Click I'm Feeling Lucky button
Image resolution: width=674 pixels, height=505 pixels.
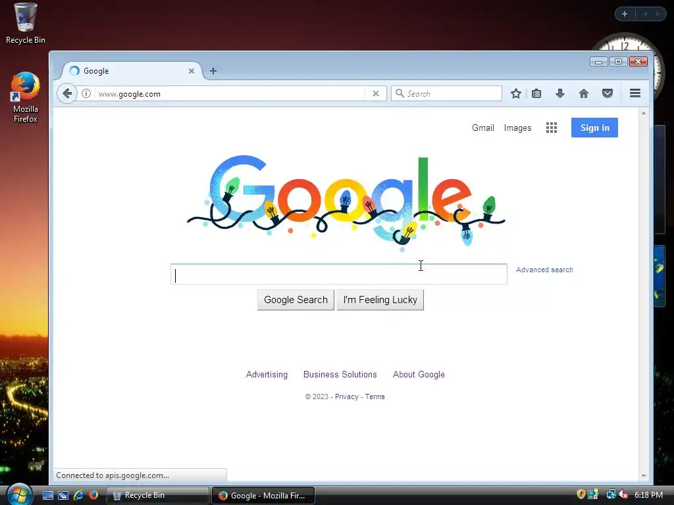tap(380, 300)
